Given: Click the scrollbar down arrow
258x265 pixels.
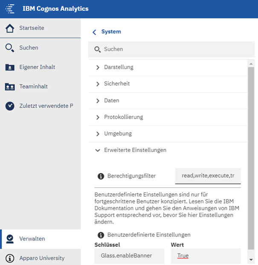Looking at the screenshot, I should (x=251, y=259).
